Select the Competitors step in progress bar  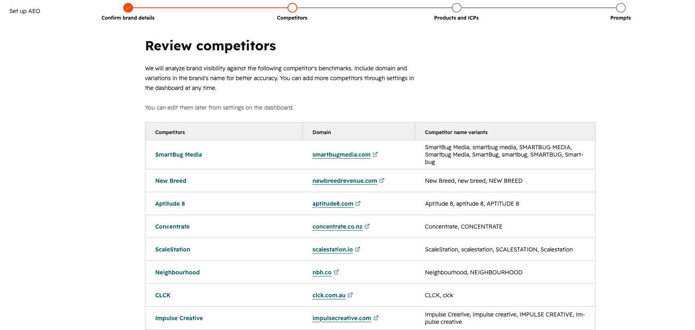(292, 8)
